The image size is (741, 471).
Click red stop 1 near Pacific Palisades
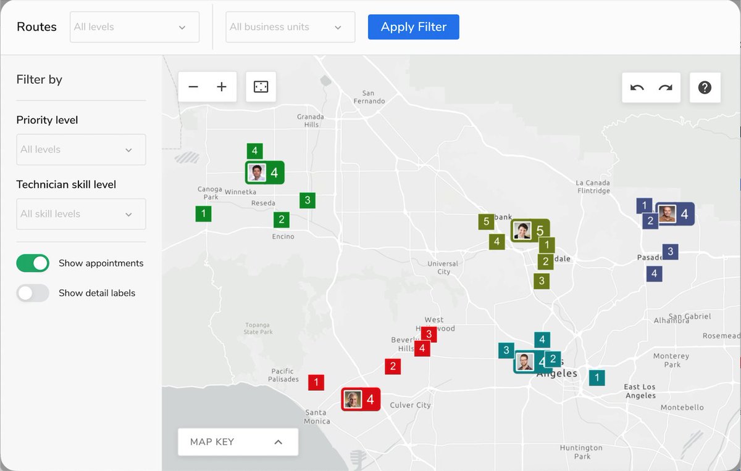(316, 383)
